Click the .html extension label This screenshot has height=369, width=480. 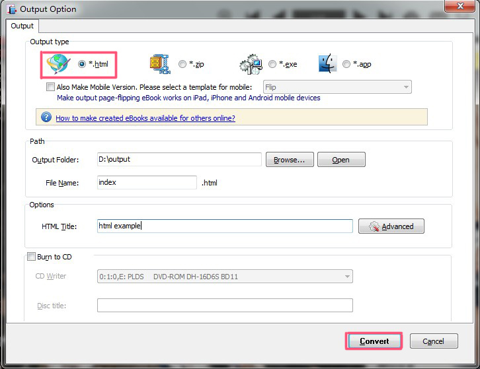210,183
